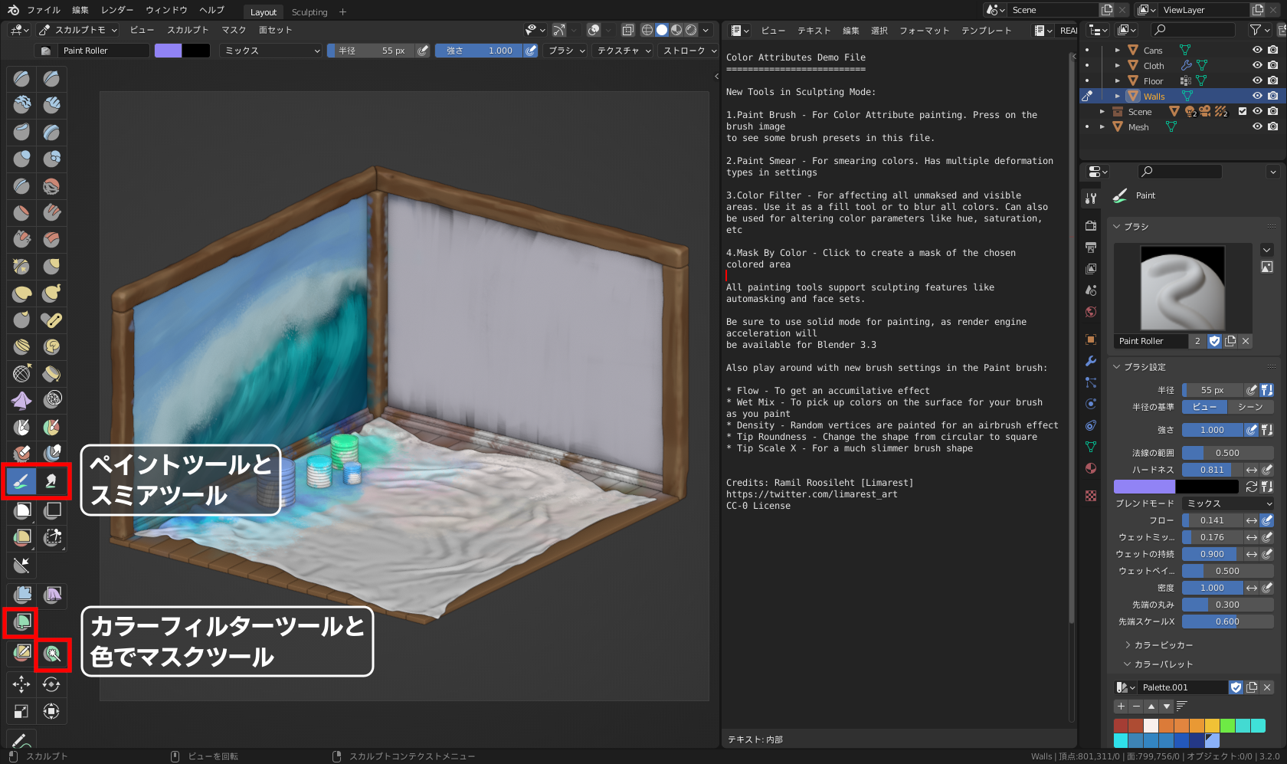Switch to the Sculpting workspace tab
Viewport: 1287px width, 764px height.
(x=309, y=11)
